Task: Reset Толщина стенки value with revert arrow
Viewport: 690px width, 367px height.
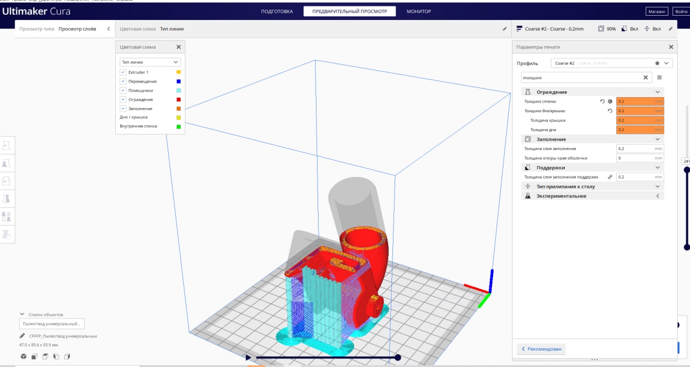Action: click(x=602, y=101)
